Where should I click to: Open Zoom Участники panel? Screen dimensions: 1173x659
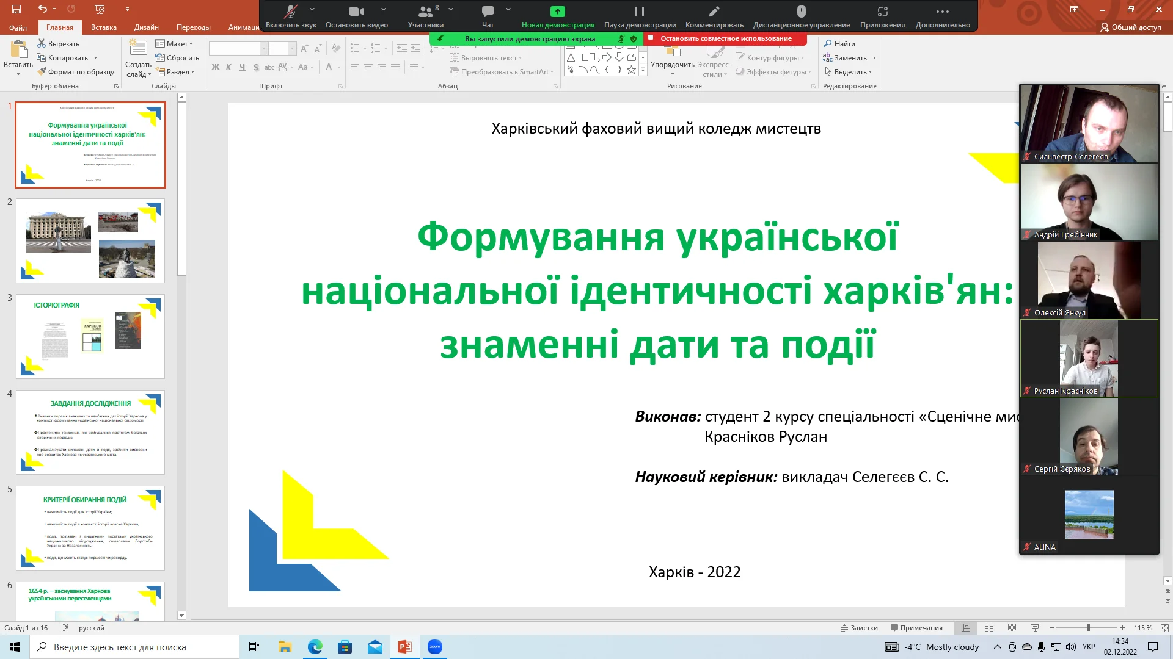[x=426, y=16]
